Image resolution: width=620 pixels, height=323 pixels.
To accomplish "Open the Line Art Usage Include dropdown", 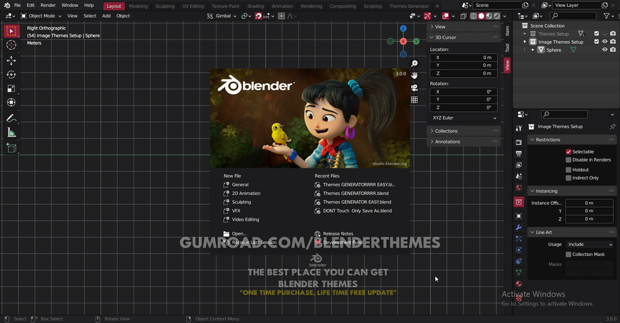I will coord(589,245).
